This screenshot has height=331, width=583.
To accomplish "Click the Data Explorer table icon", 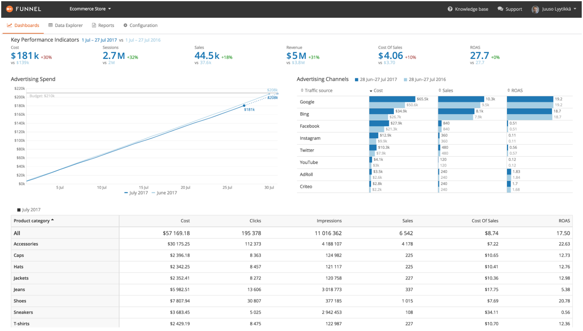I will click(x=51, y=25).
